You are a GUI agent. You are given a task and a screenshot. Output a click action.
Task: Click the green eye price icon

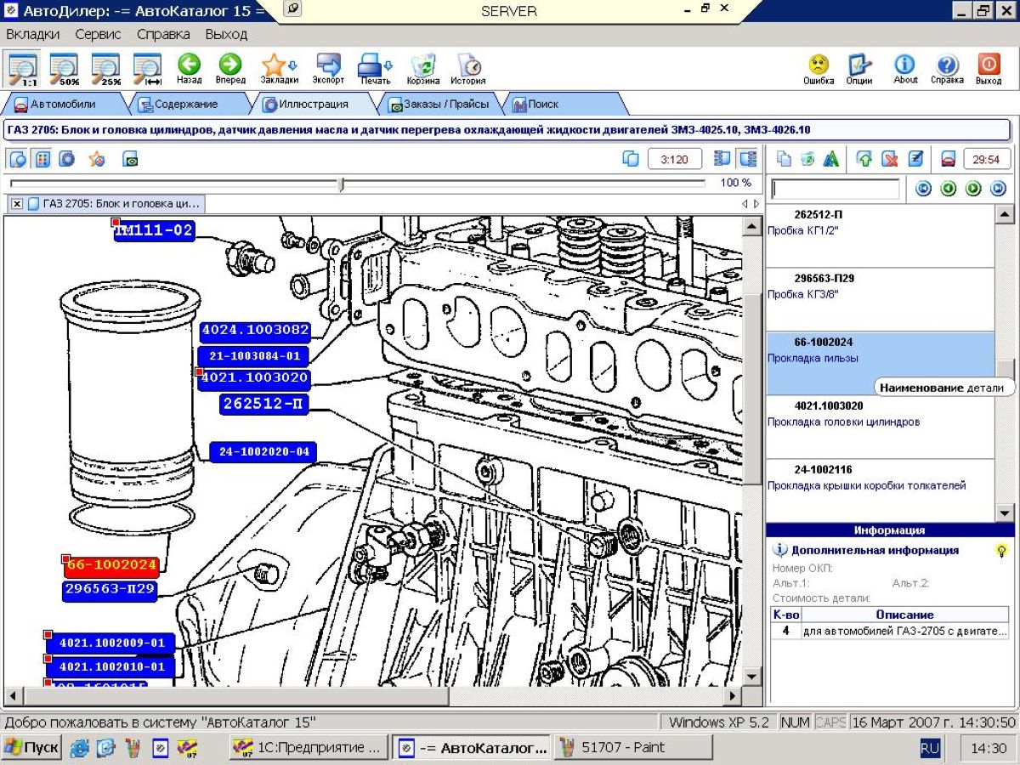point(130,159)
